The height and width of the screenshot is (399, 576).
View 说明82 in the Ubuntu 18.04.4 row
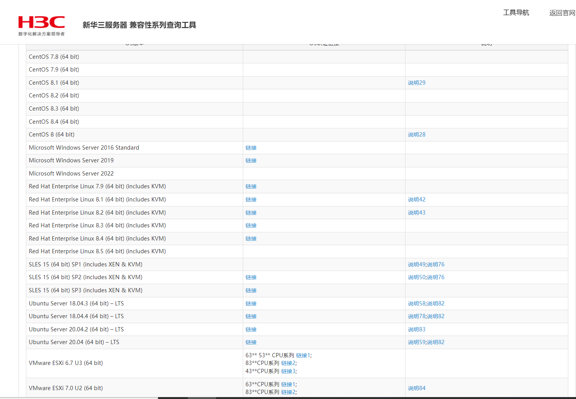click(x=436, y=316)
